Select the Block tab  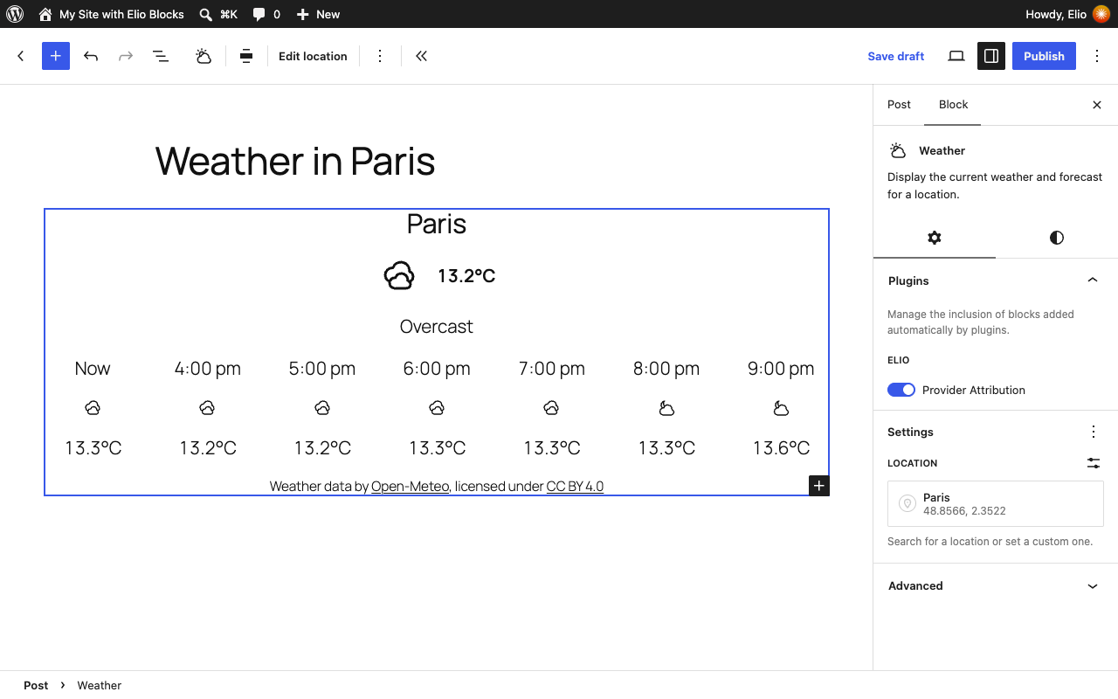pyautogui.click(x=953, y=105)
